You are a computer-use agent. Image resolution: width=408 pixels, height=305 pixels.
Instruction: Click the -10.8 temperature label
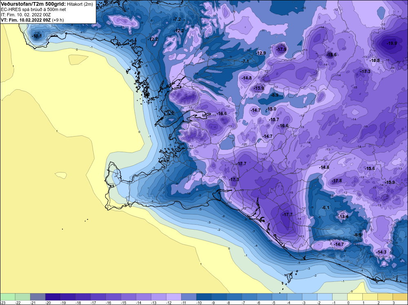coord(375,60)
